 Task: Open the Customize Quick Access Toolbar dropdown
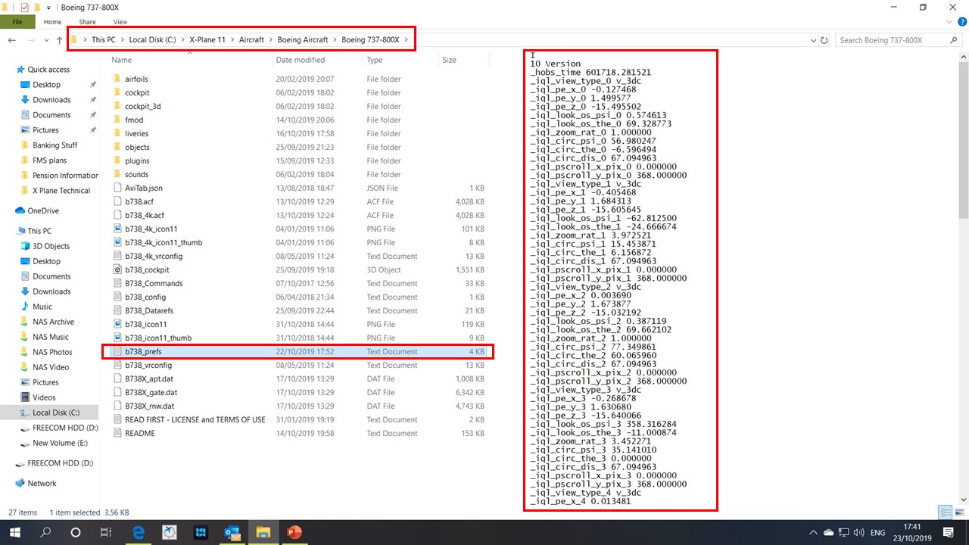pyautogui.click(x=48, y=8)
